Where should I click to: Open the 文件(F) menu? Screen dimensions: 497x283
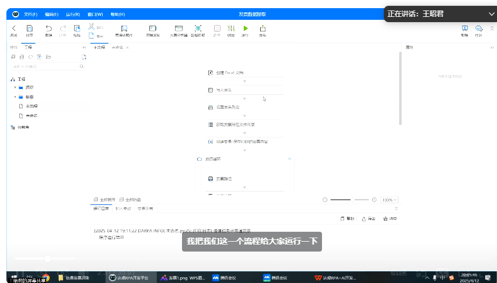pyautogui.click(x=30, y=13)
